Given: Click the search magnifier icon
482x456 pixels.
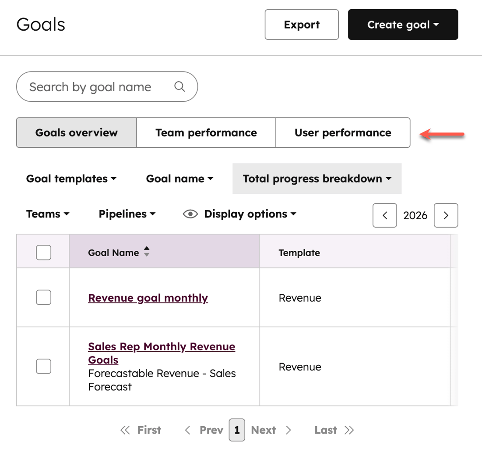Looking at the screenshot, I should [x=179, y=86].
